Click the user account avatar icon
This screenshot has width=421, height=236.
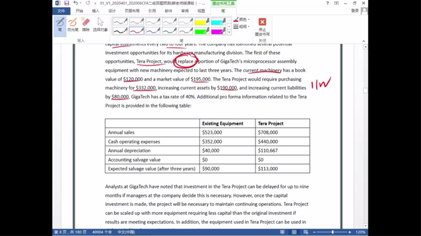click(364, 10)
